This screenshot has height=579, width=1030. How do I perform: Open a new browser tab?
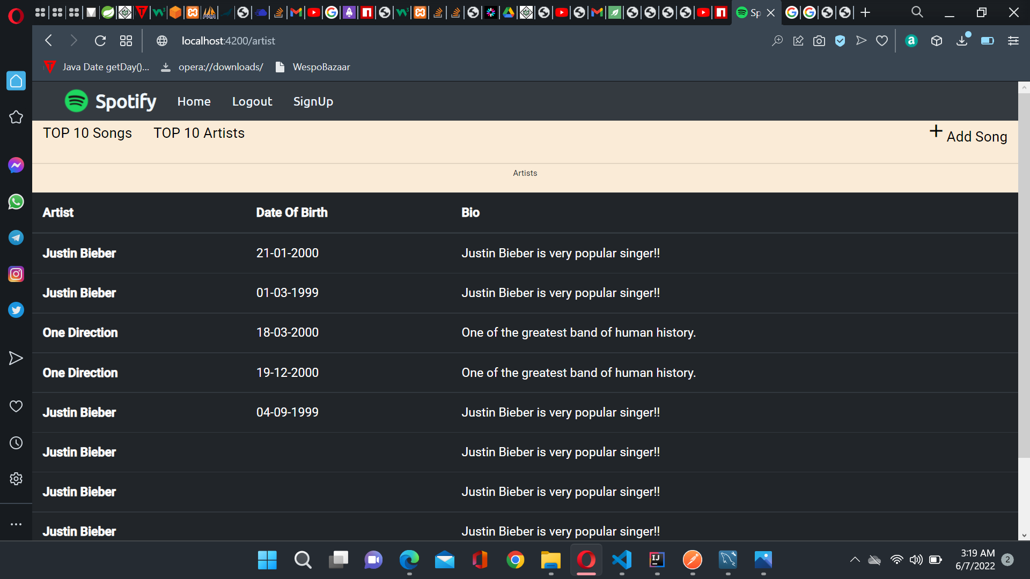pos(865,12)
